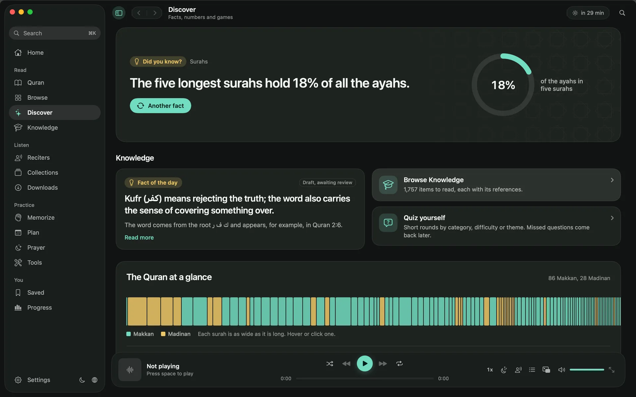Open Progress in the sidebar
The image size is (636, 397).
[55, 308]
